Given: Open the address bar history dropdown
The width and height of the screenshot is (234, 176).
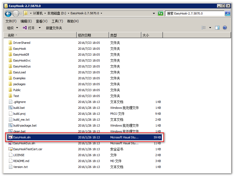Looking at the screenshot, I should click(154, 13).
